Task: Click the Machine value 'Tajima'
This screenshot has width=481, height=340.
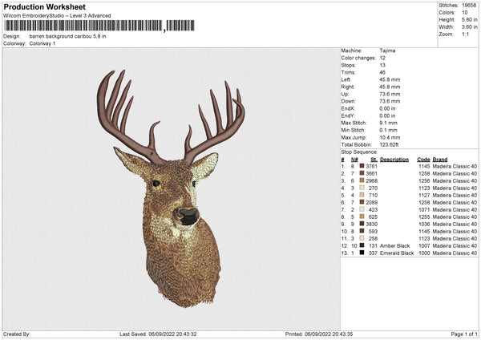Action: pos(387,51)
